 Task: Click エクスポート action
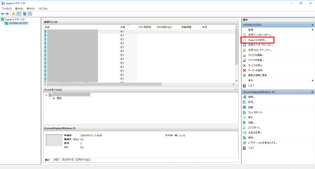[254, 128]
